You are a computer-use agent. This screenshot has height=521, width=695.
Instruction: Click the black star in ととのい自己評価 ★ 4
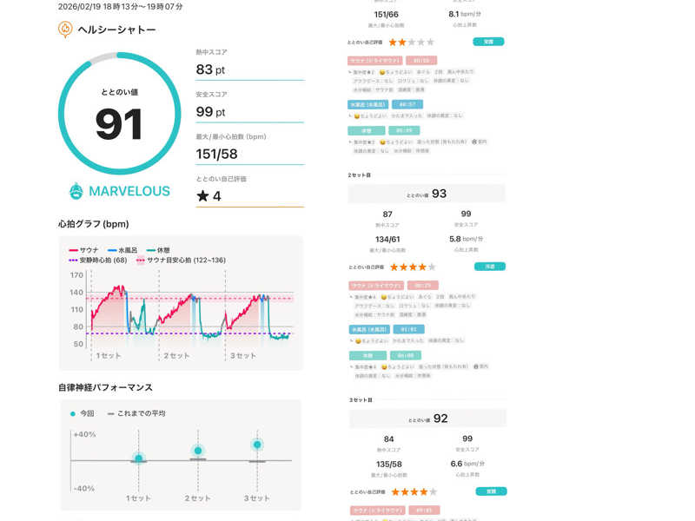202,196
